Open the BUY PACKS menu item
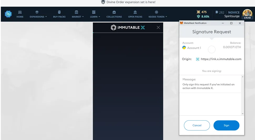The image size is (255, 140). [x=59, y=17]
